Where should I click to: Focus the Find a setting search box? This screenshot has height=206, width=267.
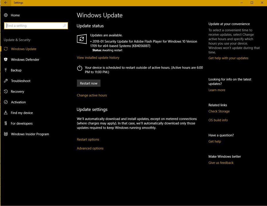[36, 26]
